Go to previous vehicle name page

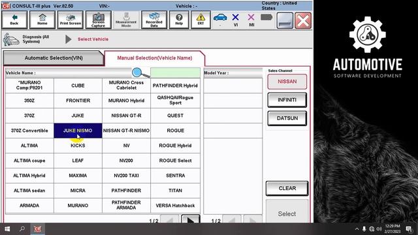170,219
